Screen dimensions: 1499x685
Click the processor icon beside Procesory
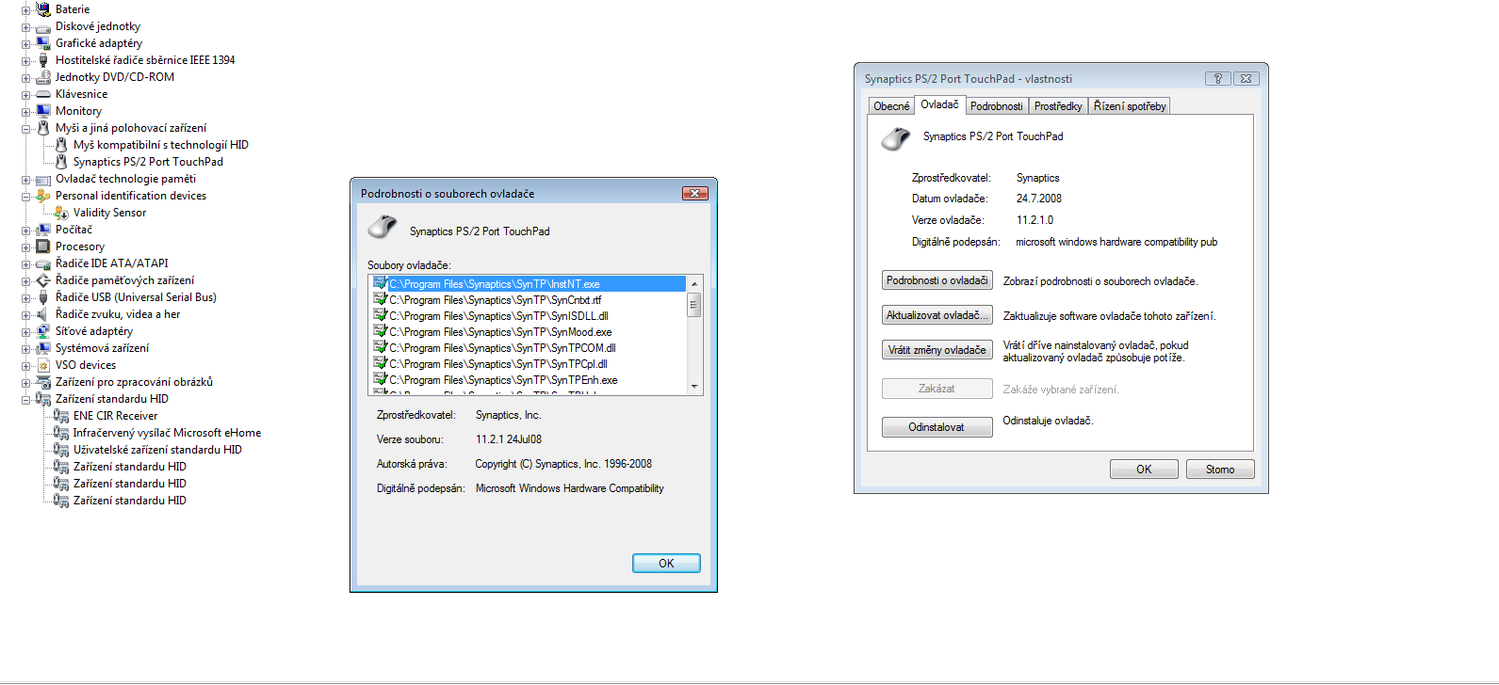click(x=42, y=247)
